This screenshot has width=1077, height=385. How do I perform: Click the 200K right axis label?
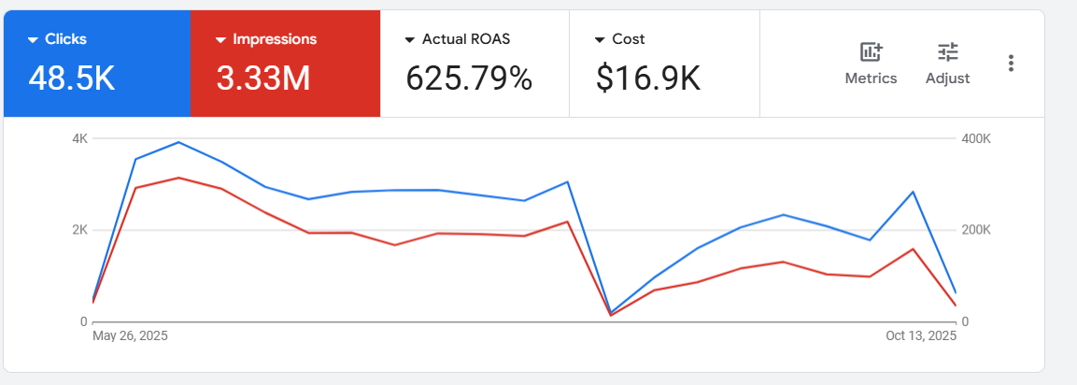(977, 230)
